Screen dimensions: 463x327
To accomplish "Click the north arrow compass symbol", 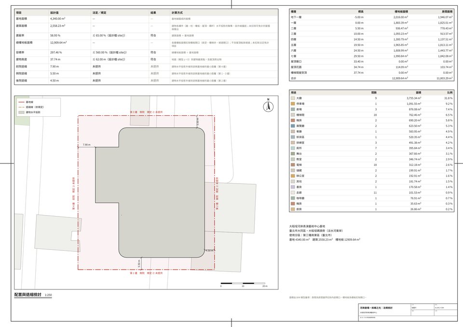I will pos(268,106).
